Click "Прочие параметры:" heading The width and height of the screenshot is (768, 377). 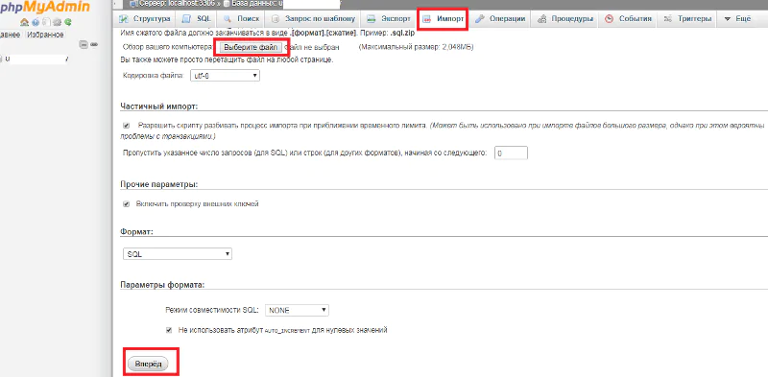click(158, 184)
